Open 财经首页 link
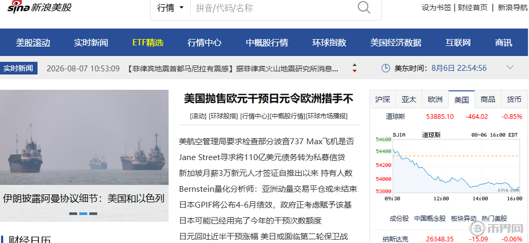529x243 pixels. pyautogui.click(x=472, y=7)
